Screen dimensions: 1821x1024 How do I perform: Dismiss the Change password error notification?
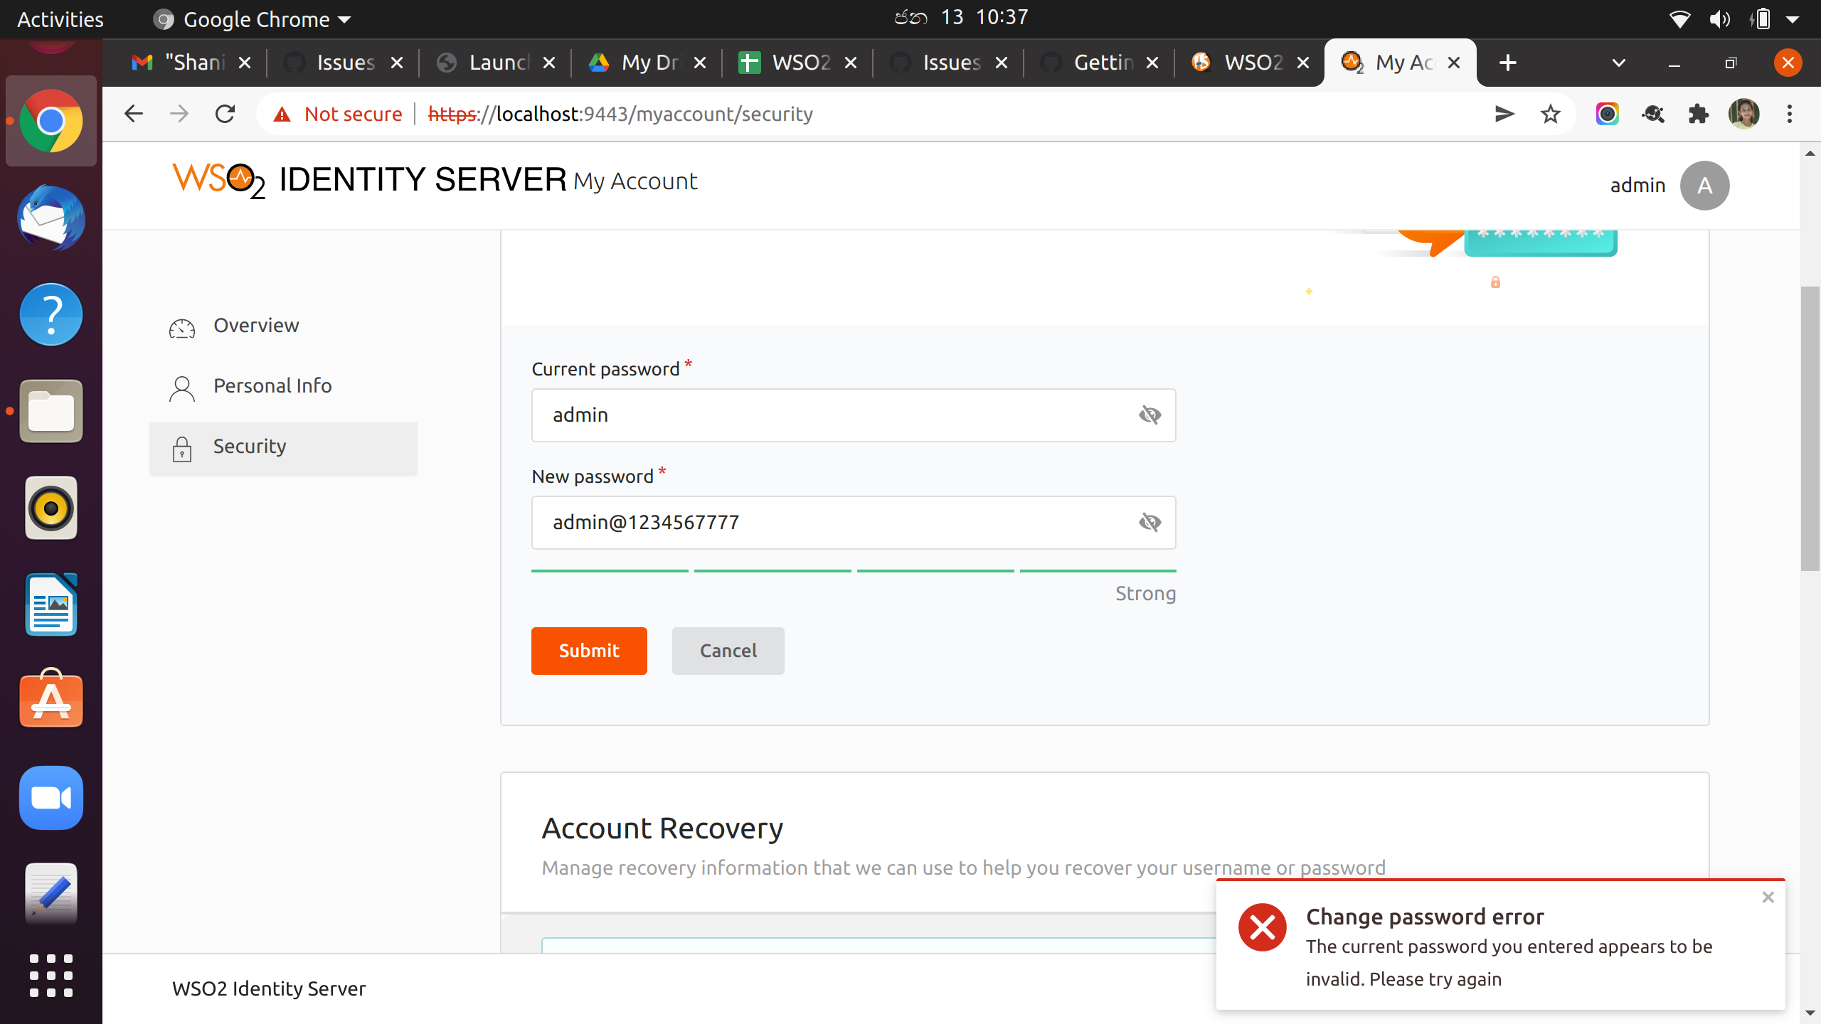pos(1768,897)
